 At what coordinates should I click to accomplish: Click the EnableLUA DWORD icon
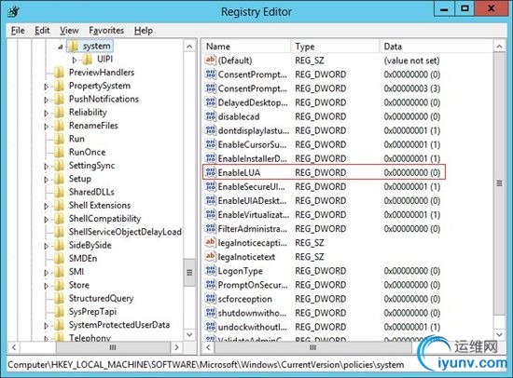pyautogui.click(x=210, y=172)
